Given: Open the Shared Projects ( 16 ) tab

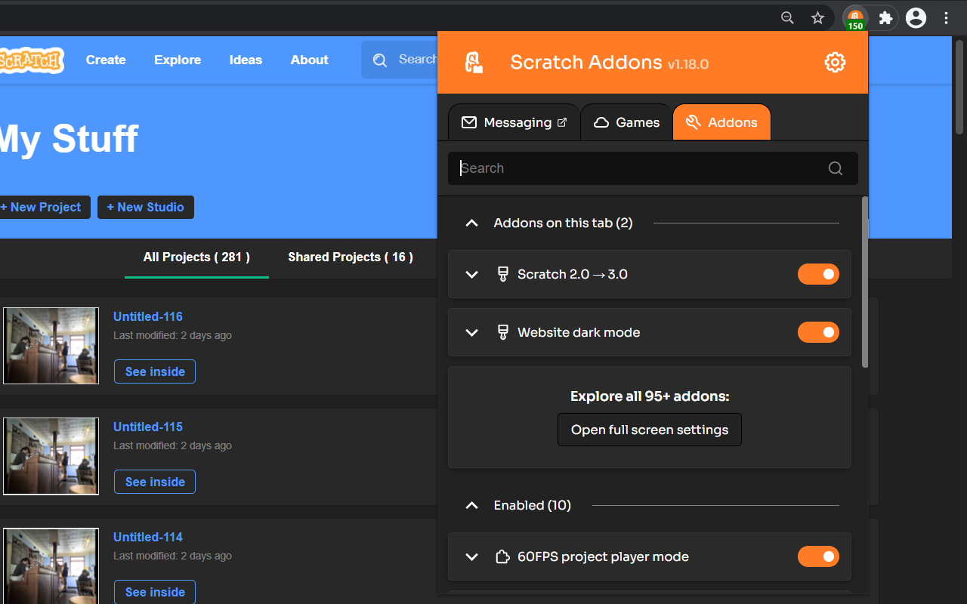Looking at the screenshot, I should coord(350,257).
